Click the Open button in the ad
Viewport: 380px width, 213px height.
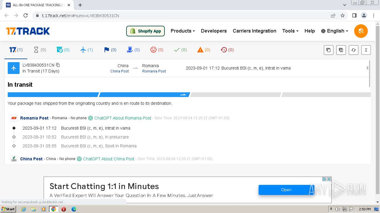(286, 190)
